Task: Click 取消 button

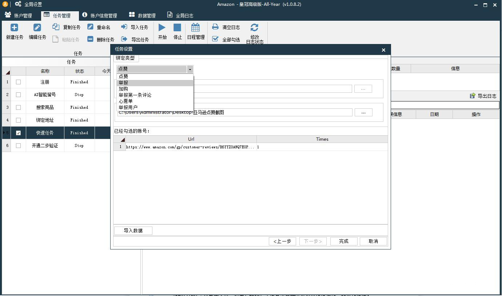Action: 373,241
